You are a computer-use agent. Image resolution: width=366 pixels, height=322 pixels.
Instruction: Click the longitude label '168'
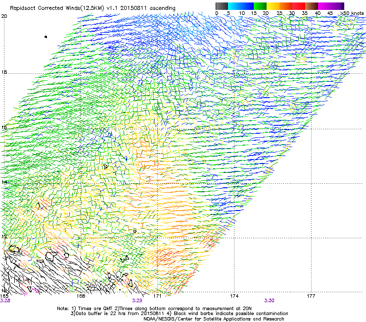pyautogui.click(x=81, y=296)
